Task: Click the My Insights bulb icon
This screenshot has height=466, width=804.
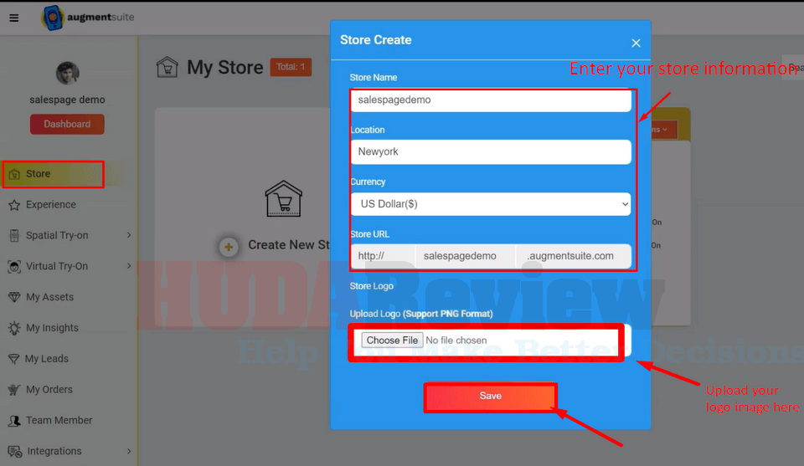Action: 14,328
